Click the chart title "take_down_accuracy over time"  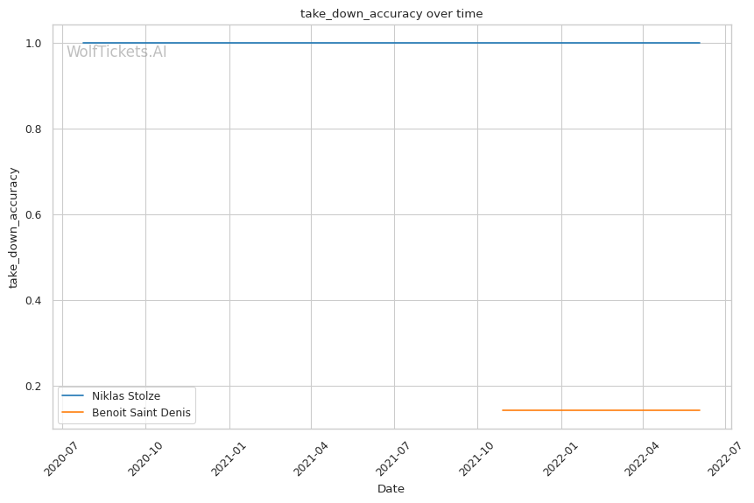(x=391, y=14)
